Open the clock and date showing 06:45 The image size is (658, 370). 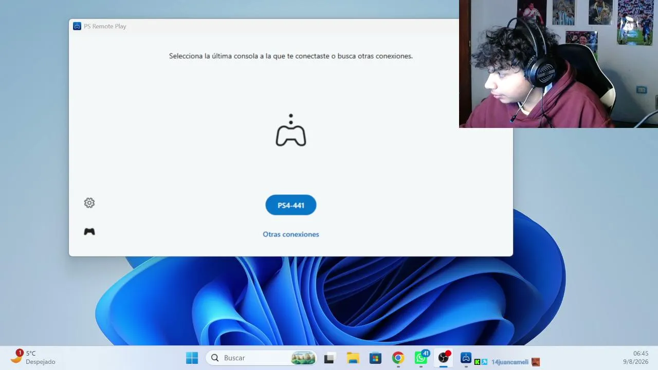tap(636, 358)
